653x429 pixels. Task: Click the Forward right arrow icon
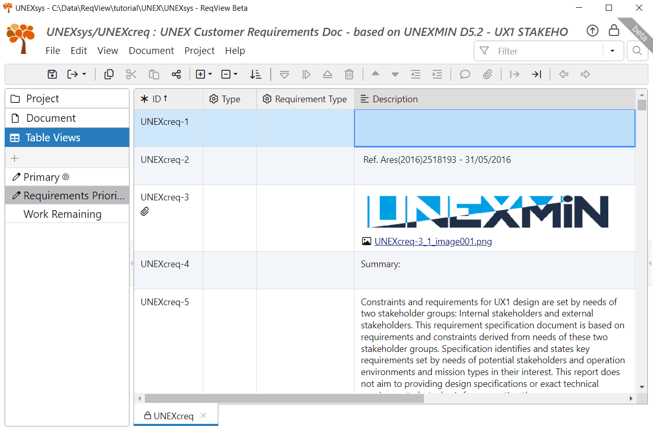[x=585, y=74]
